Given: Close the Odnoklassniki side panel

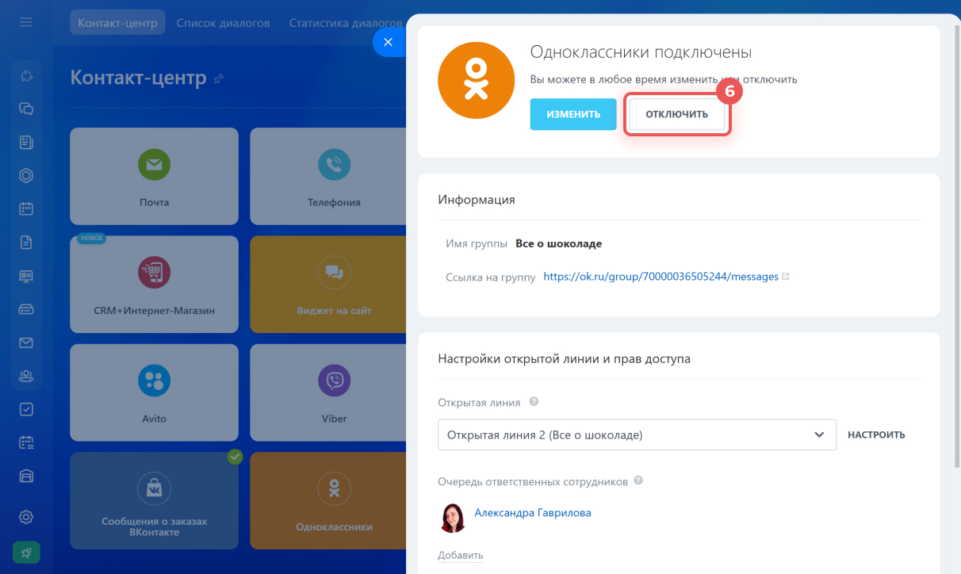Looking at the screenshot, I should click(x=388, y=43).
